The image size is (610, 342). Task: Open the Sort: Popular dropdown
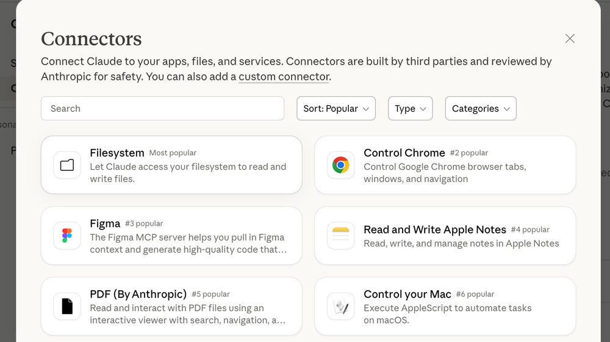(336, 108)
